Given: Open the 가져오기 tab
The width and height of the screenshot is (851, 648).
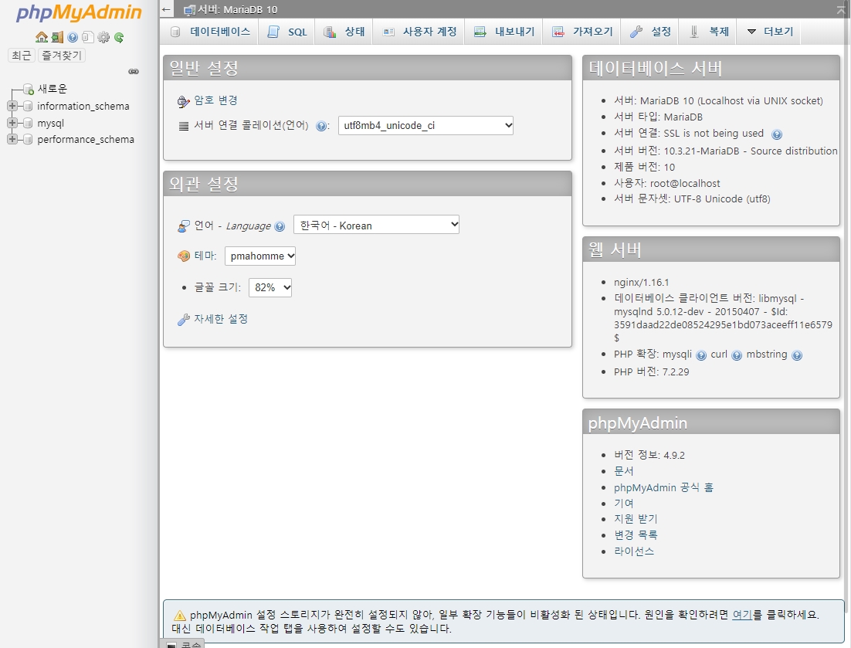Looking at the screenshot, I should [x=582, y=32].
